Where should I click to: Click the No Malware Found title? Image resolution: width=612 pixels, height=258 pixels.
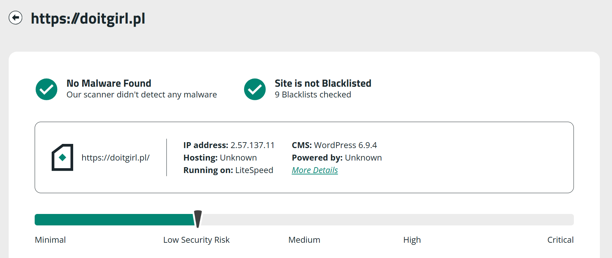[109, 83]
